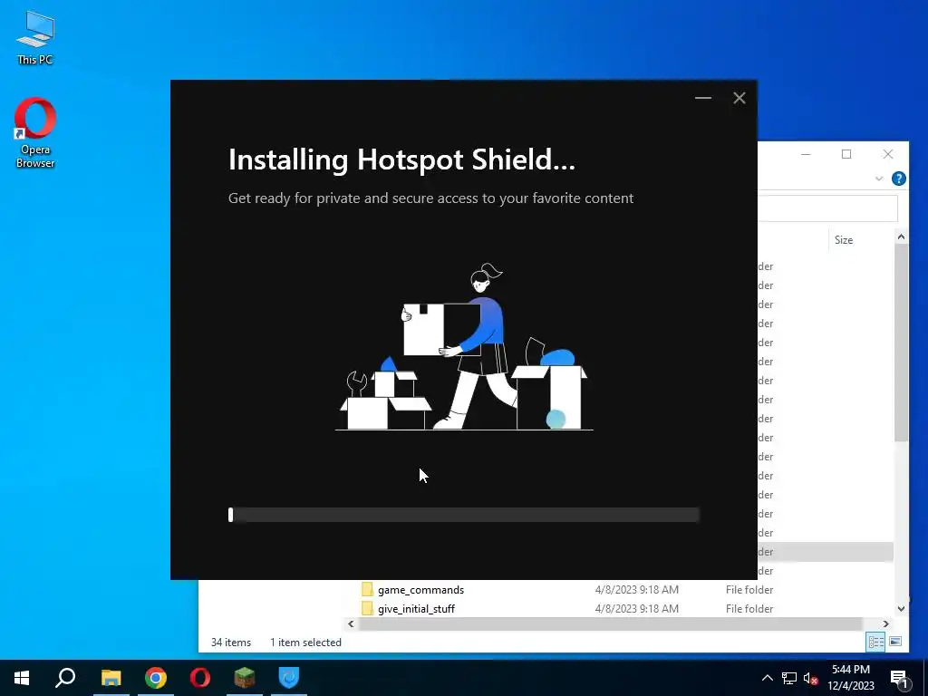Viewport: 928px width, 696px height.
Task: Open the muted volume tray icon
Action: point(810,678)
